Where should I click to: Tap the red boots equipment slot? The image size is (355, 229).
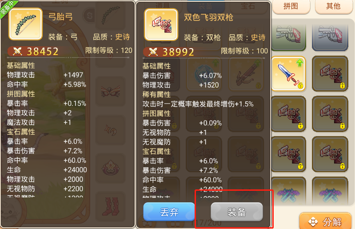111,207
